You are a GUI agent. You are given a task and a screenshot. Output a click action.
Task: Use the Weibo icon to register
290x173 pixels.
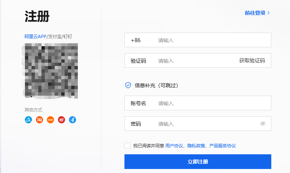(61, 120)
